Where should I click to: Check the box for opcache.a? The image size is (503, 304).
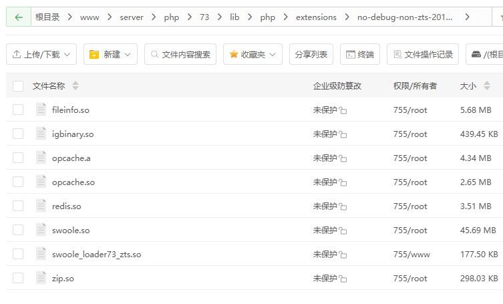[18, 158]
